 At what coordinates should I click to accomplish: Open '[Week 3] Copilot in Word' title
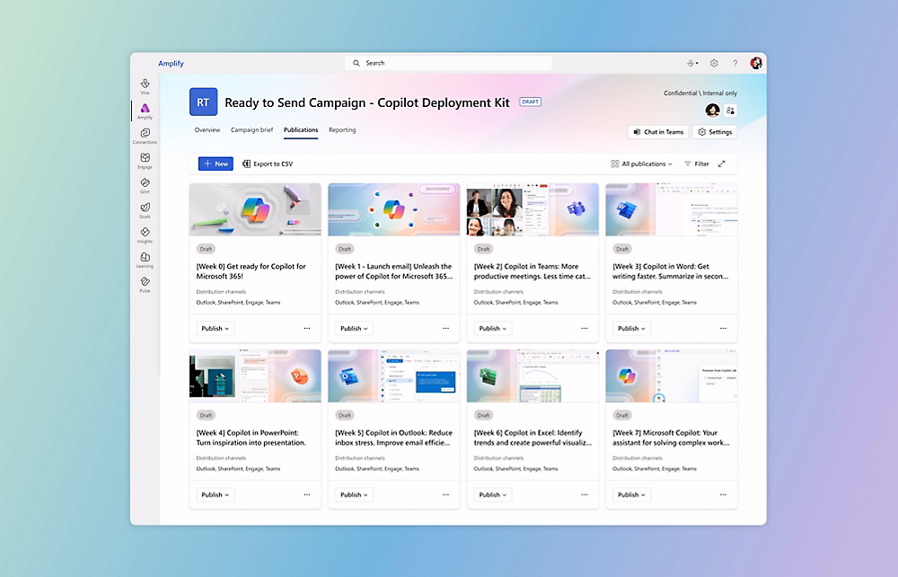(x=671, y=271)
